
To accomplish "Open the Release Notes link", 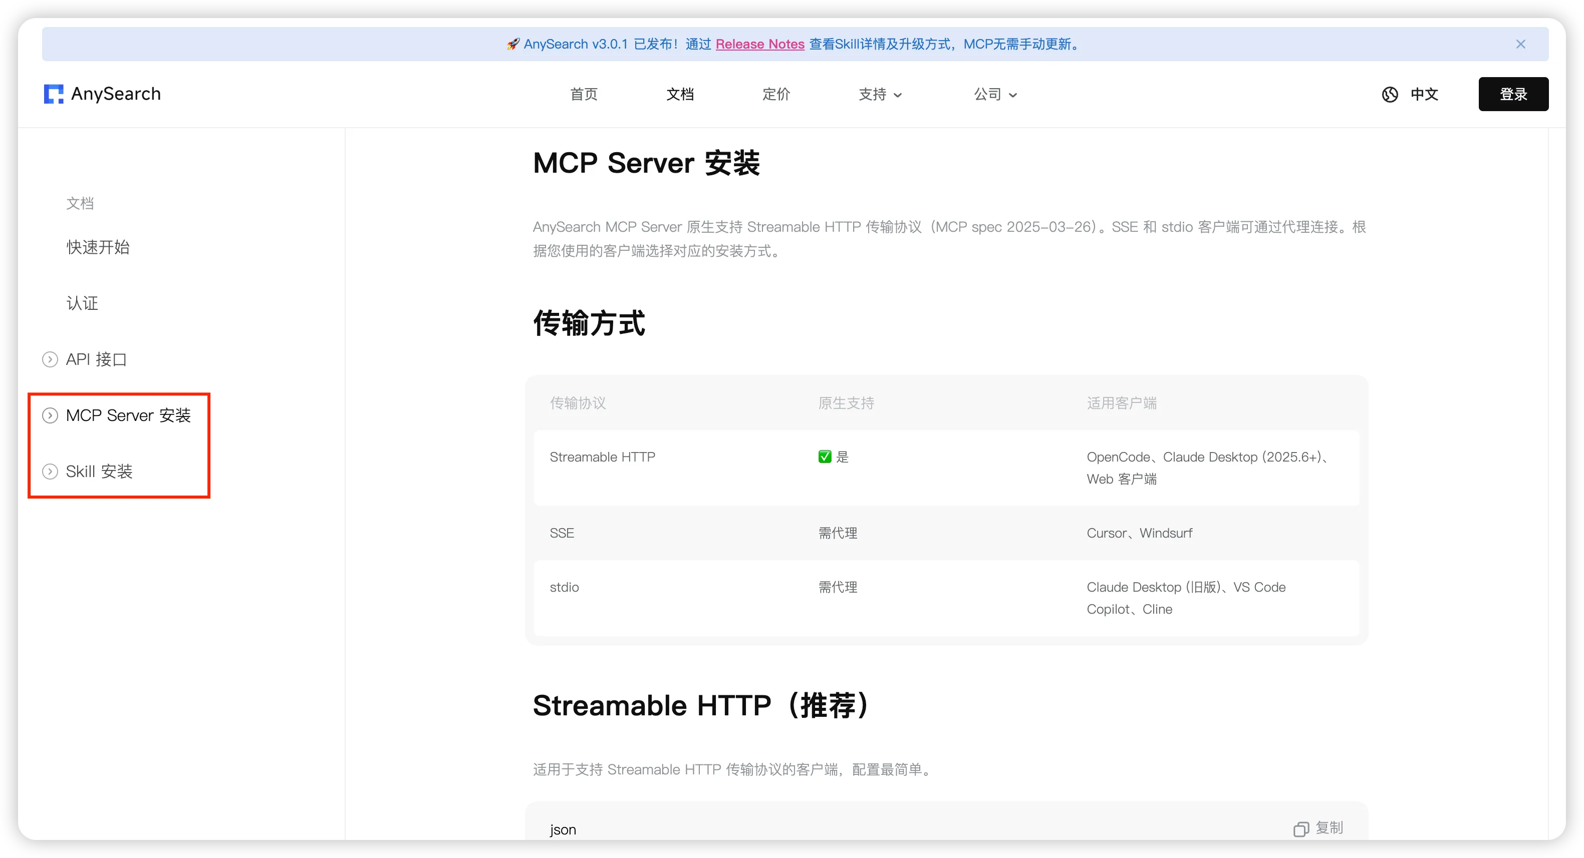I will (x=760, y=44).
